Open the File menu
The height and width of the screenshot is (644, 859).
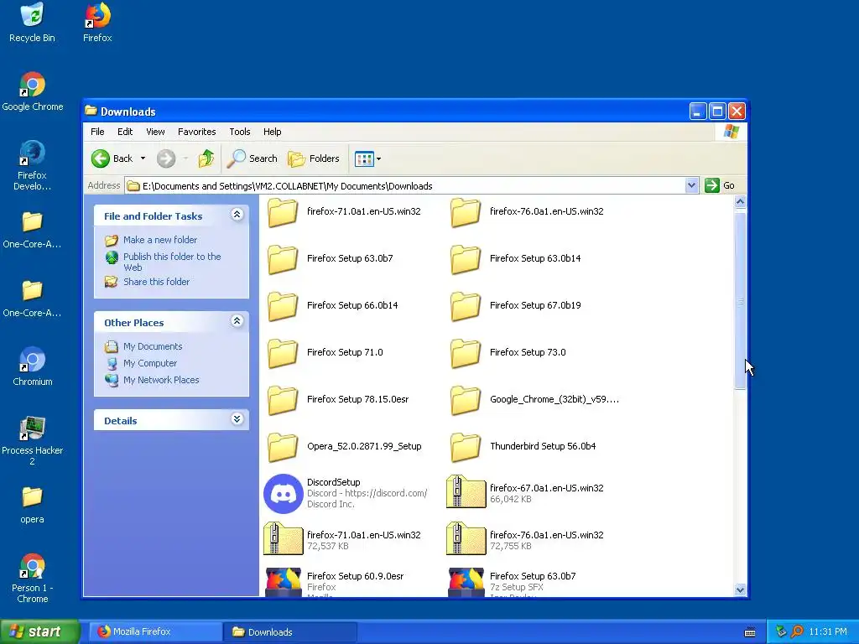pos(97,132)
